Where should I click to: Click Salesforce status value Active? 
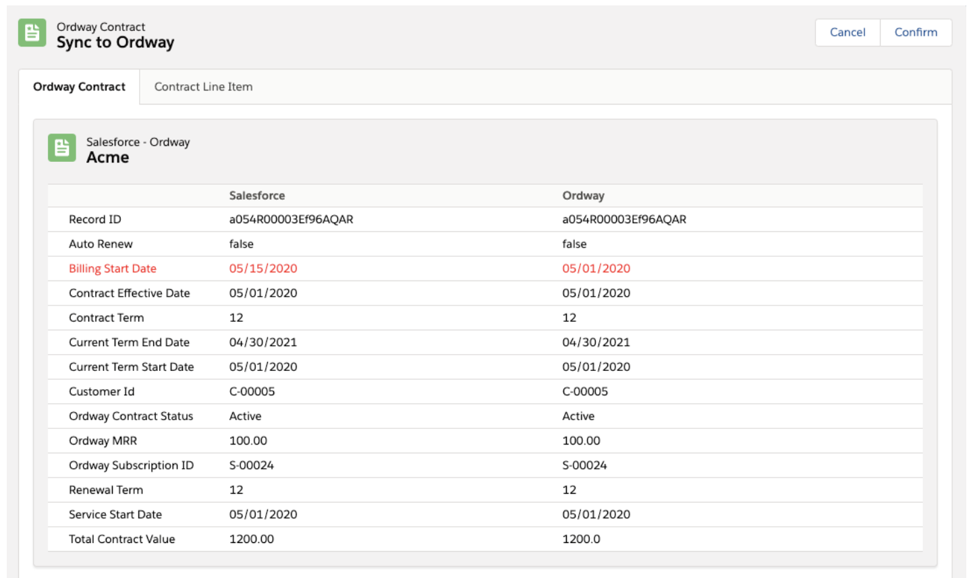(x=245, y=416)
